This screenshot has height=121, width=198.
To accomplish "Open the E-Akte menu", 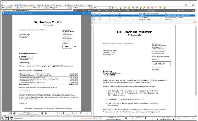I will click(x=17, y=5).
